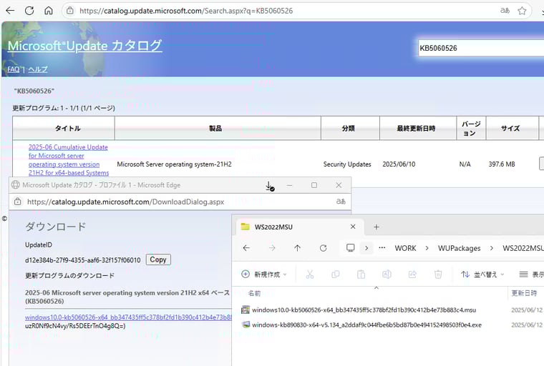Add a new Explorer tab
Screen dimensions: 544x366
(377, 227)
